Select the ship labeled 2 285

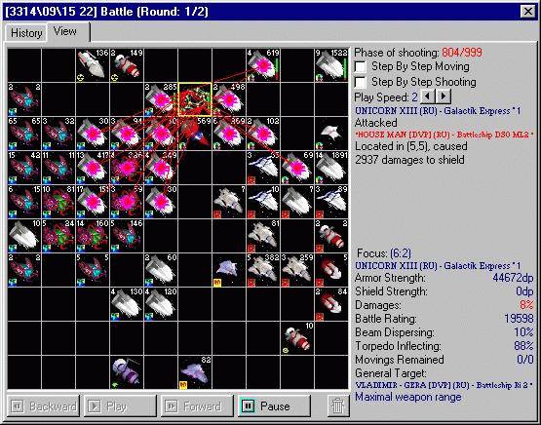point(161,99)
